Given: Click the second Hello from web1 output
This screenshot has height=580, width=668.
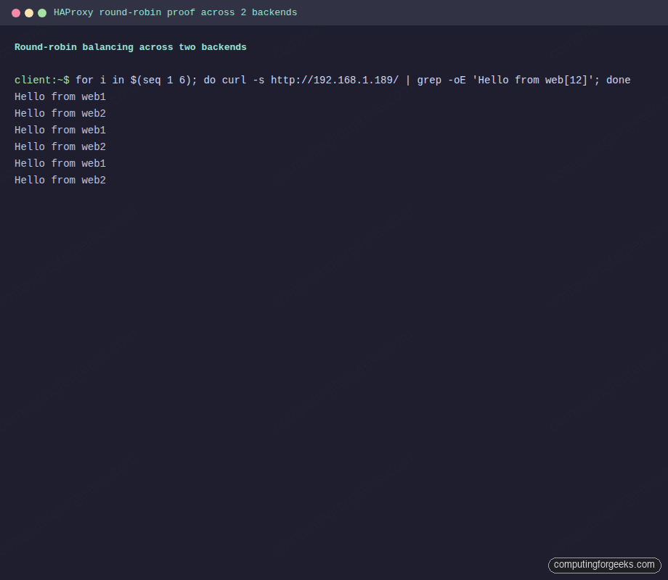Looking at the screenshot, I should click(x=60, y=130).
